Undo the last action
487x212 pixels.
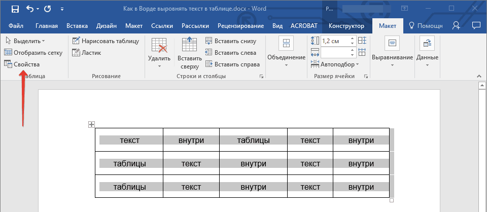[x=30, y=9]
